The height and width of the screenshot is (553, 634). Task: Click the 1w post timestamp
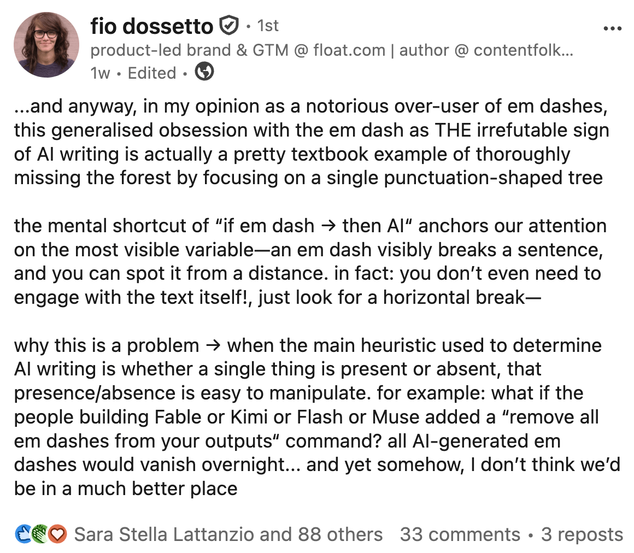point(100,73)
